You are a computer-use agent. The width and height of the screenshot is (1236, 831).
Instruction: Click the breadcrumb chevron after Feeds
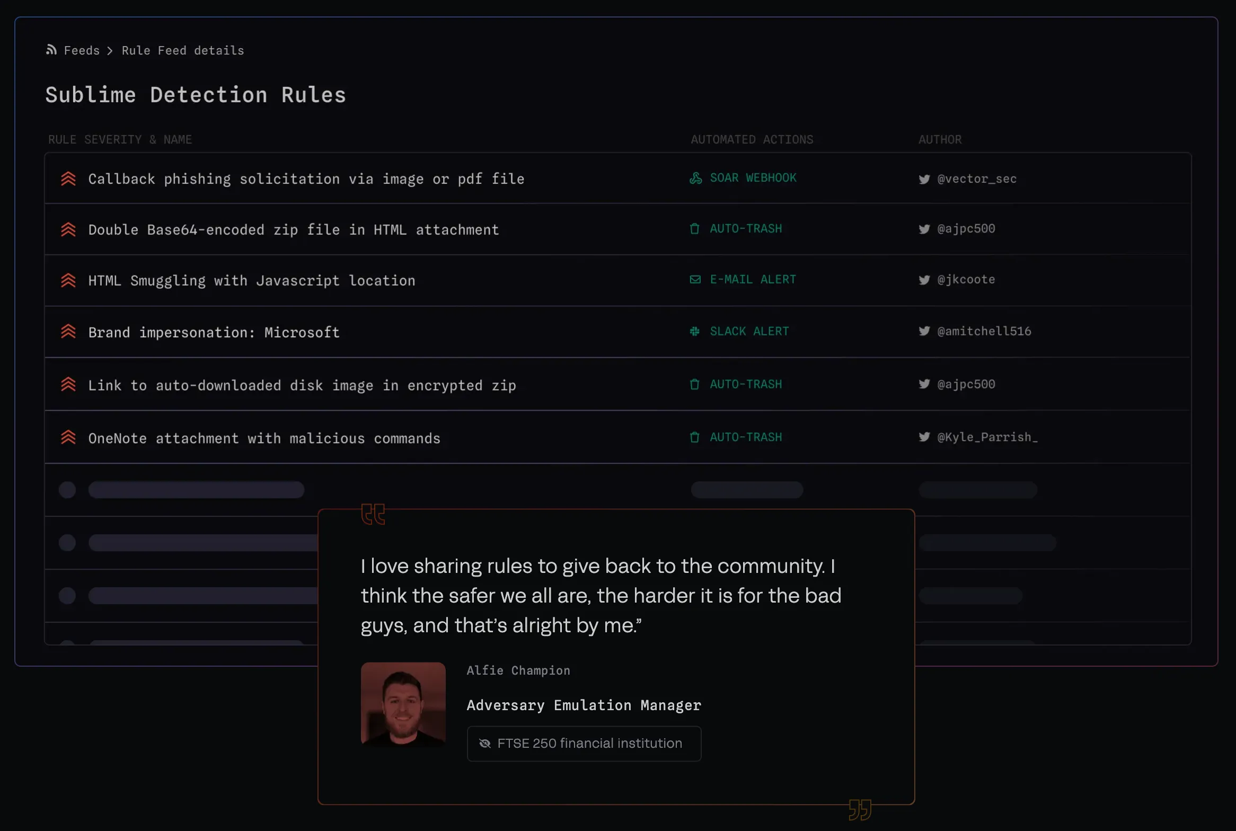point(110,51)
